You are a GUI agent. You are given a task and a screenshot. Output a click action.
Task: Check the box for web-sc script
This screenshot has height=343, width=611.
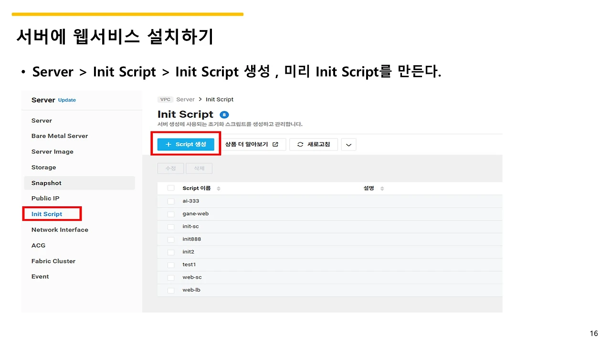click(x=171, y=278)
